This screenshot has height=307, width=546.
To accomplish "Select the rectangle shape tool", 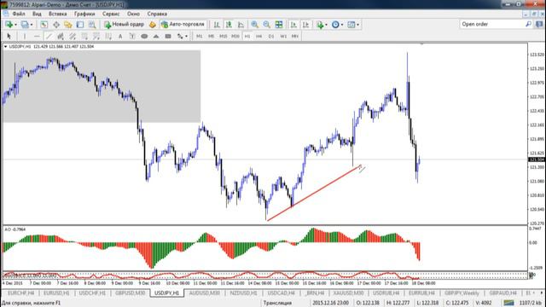I will point(168,36).
